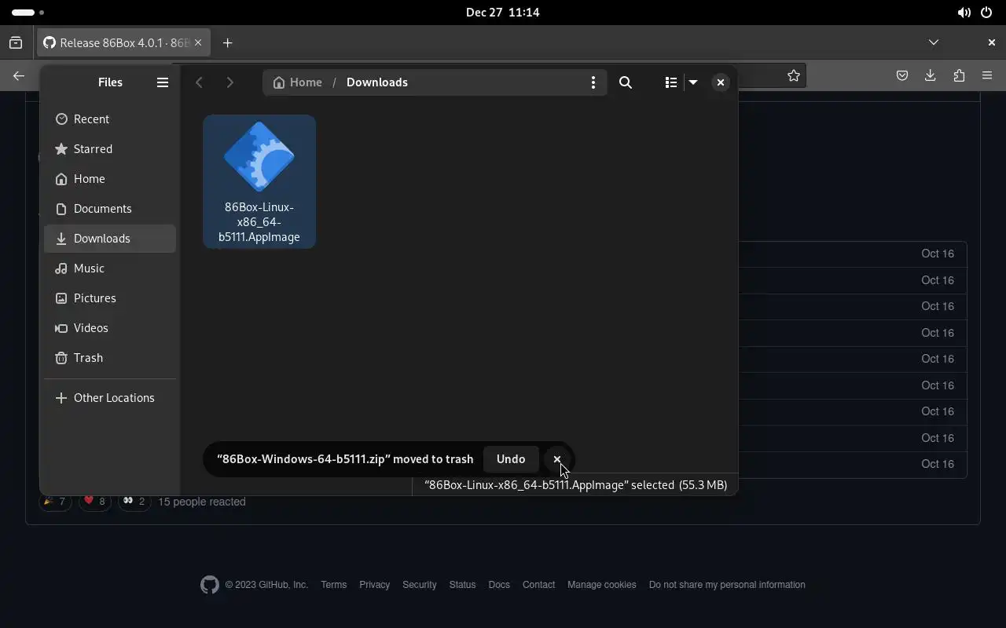Click the power icon in top bar
Viewport: 1006px width, 628px height.
[987, 13]
